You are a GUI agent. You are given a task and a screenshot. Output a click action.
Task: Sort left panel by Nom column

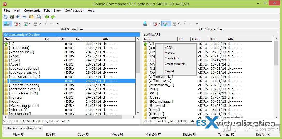point(24,39)
